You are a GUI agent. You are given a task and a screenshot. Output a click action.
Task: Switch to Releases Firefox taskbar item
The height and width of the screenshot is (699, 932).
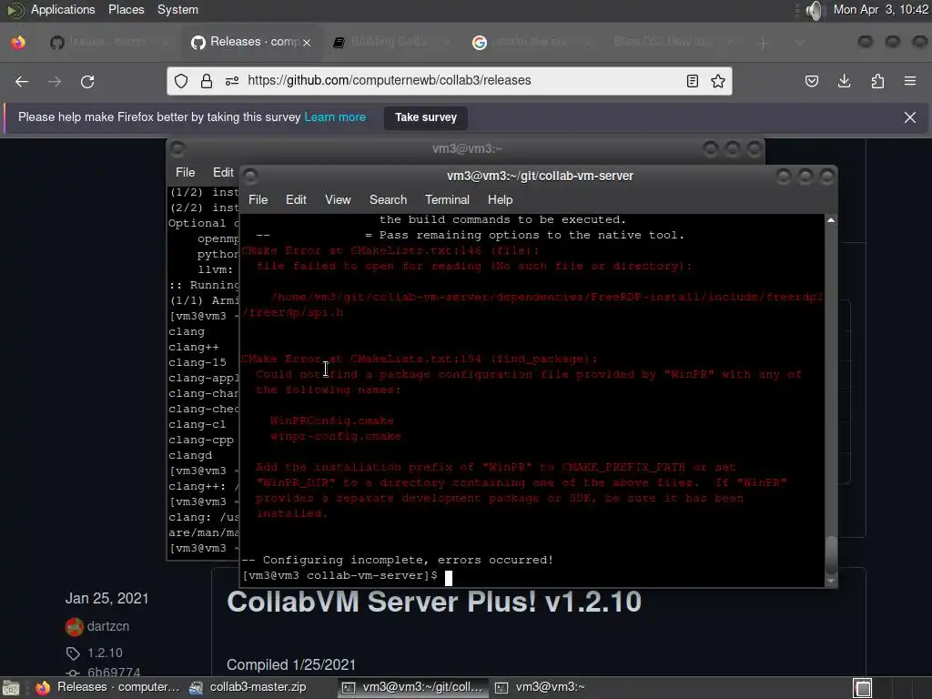[x=107, y=687]
